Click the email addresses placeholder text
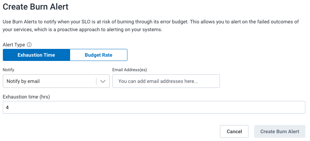The height and width of the screenshot is (141, 310). [158, 81]
